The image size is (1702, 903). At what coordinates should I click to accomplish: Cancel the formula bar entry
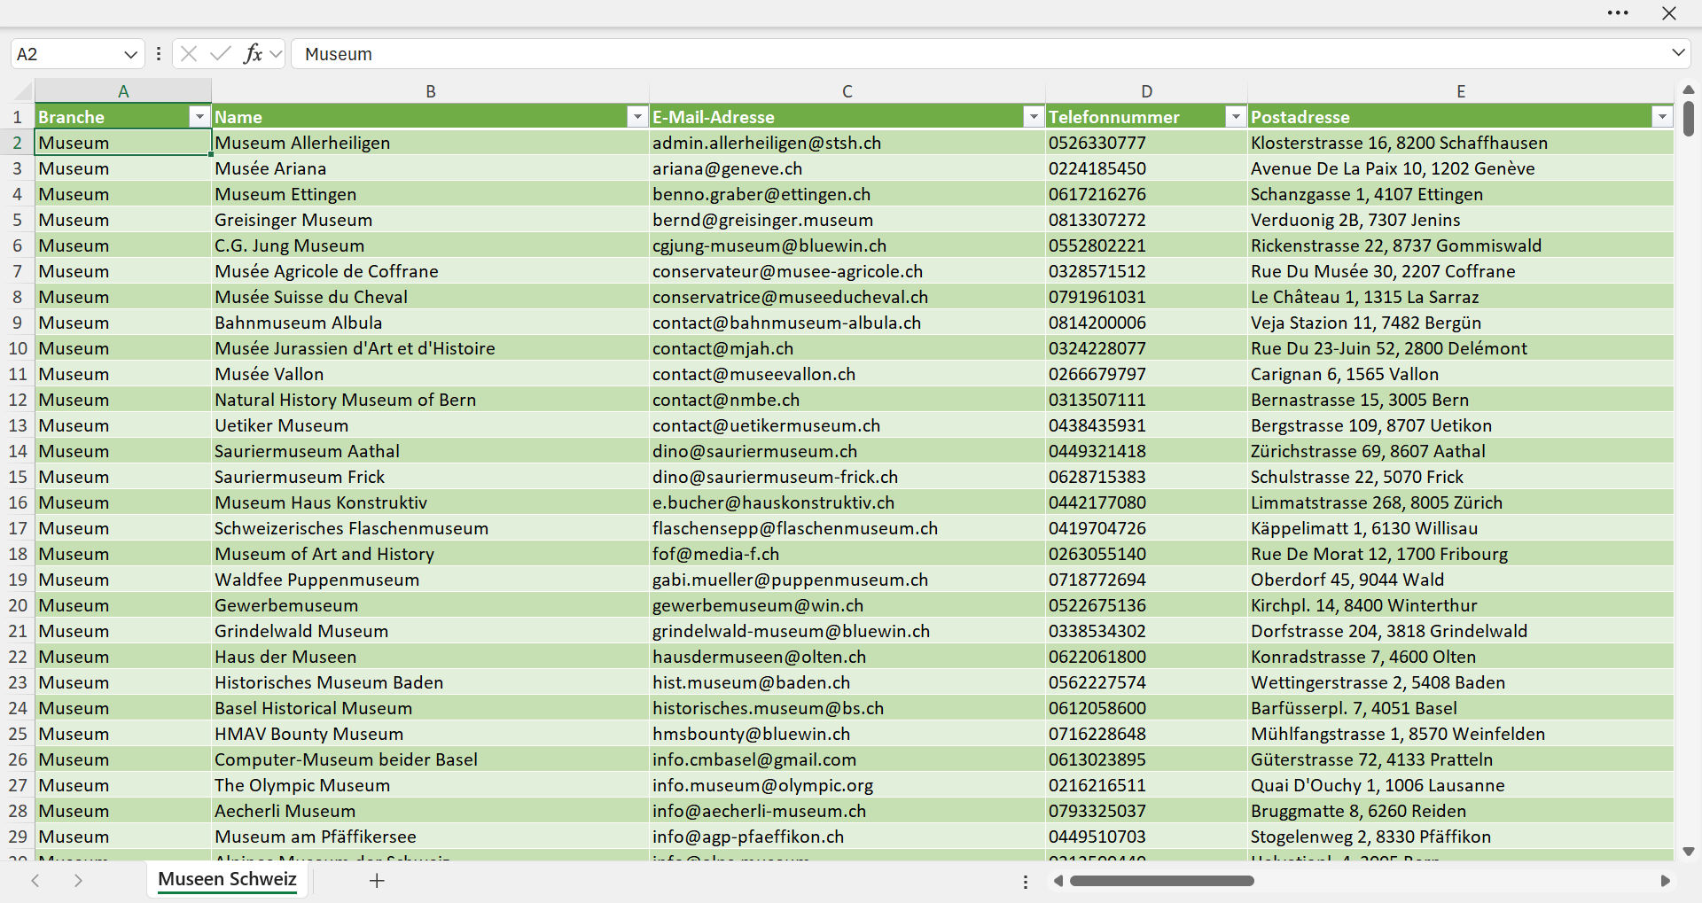(x=189, y=54)
